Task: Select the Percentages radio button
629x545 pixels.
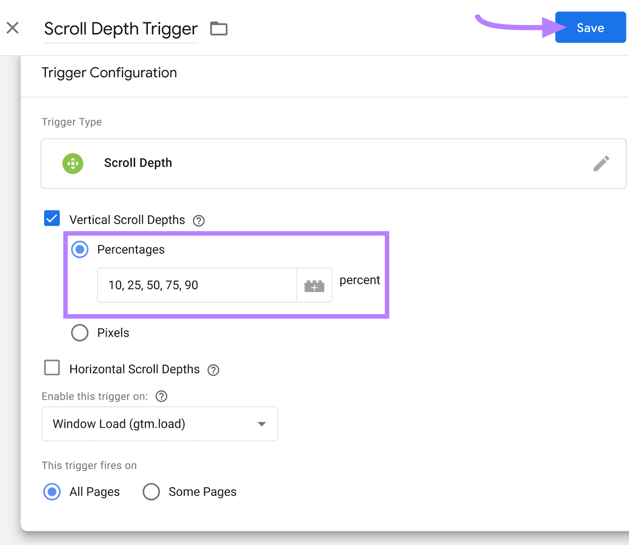Action: point(80,249)
